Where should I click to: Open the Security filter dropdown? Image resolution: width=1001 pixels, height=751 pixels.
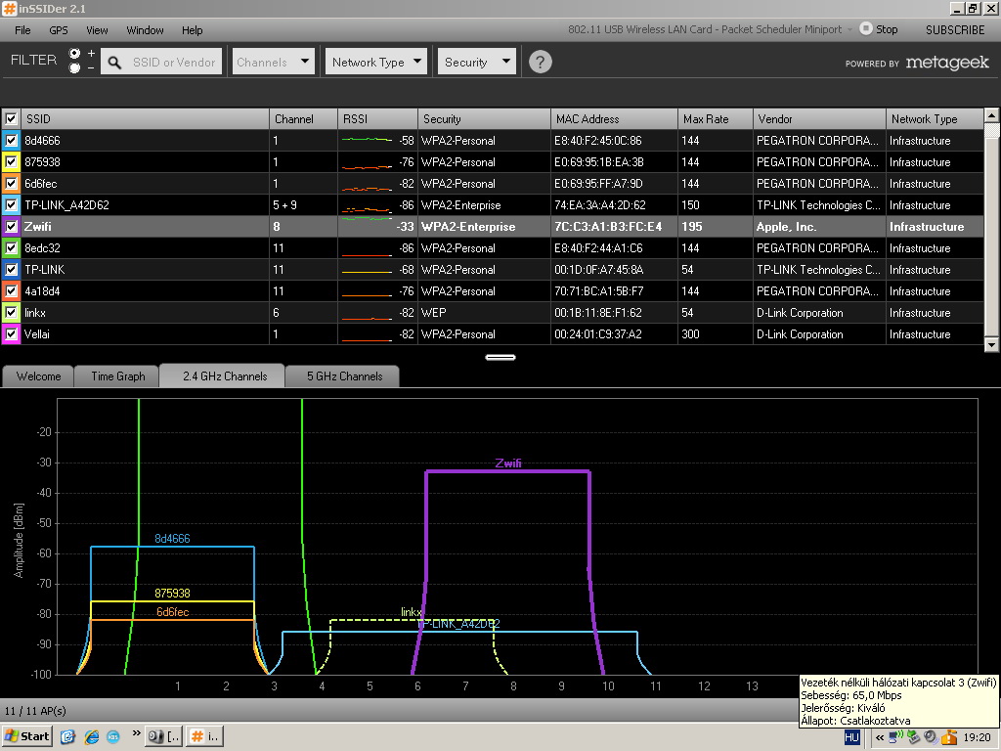[477, 62]
